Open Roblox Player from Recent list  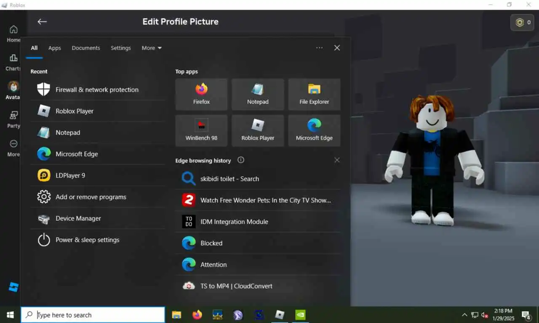(97, 111)
